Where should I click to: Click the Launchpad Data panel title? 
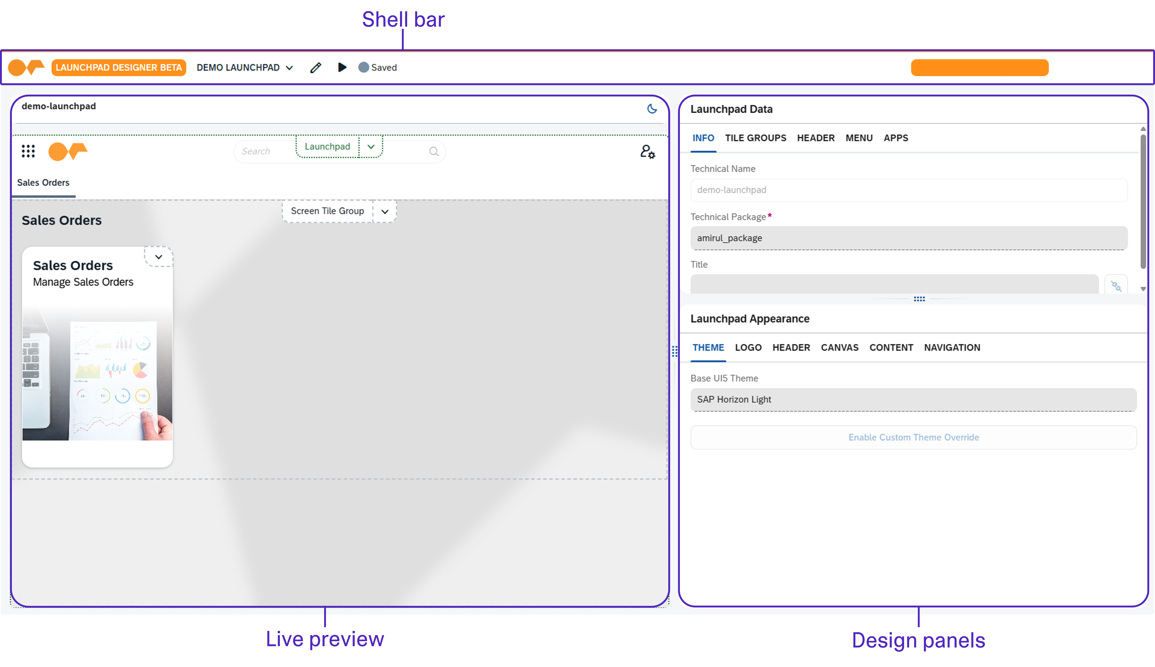(731, 109)
